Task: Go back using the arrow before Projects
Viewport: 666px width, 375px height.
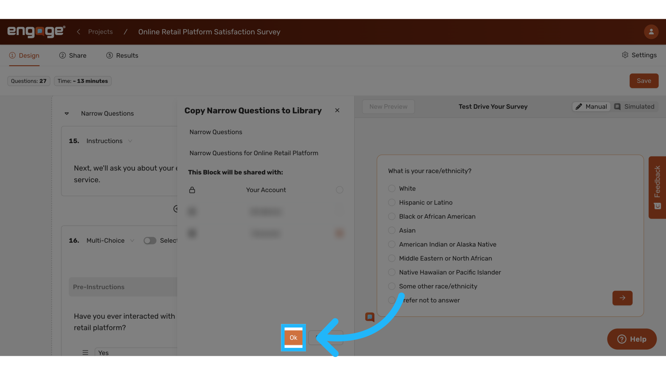Action: (79, 32)
